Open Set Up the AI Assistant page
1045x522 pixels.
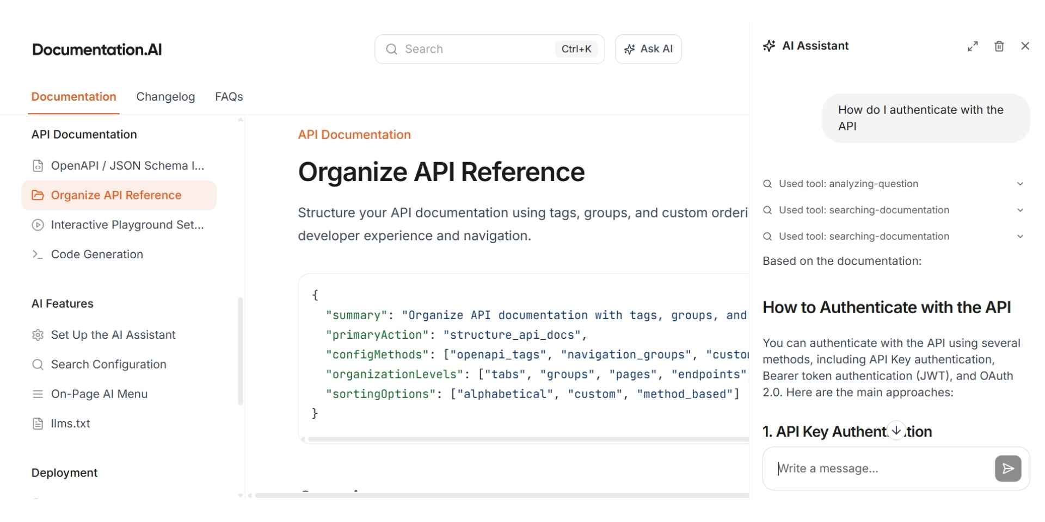tap(119, 335)
